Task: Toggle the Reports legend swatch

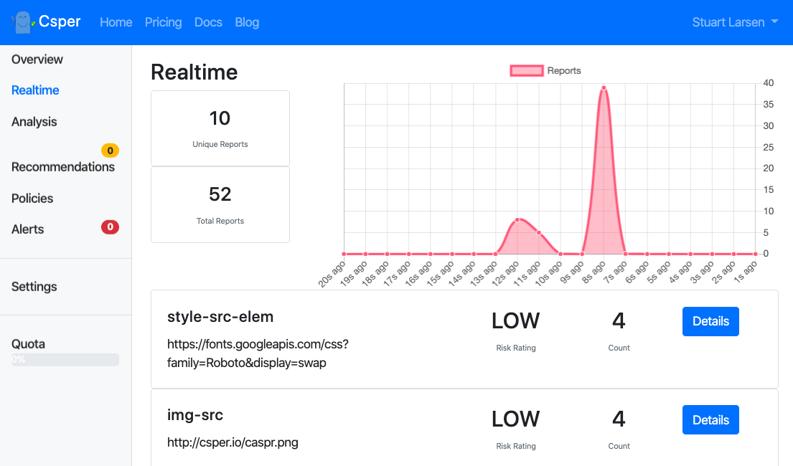Action: (527, 71)
